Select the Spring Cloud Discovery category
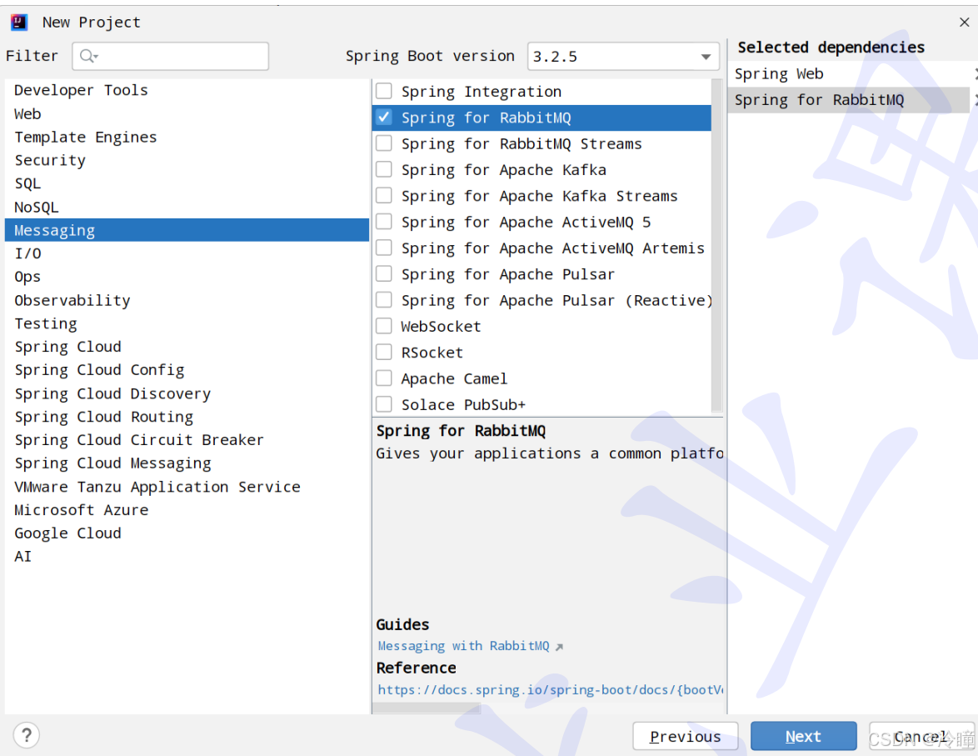The image size is (978, 756). pos(187,394)
